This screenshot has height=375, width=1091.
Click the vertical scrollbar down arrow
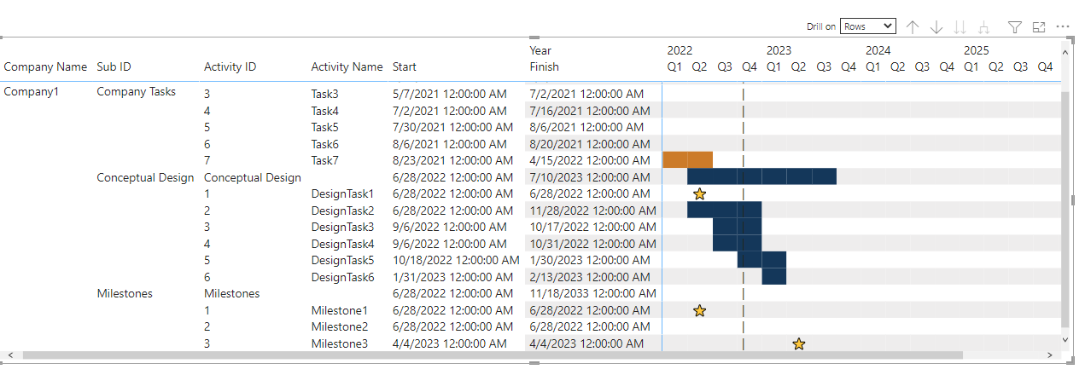click(1065, 339)
